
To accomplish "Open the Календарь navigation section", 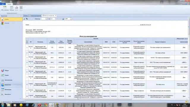I will pos(11,89).
